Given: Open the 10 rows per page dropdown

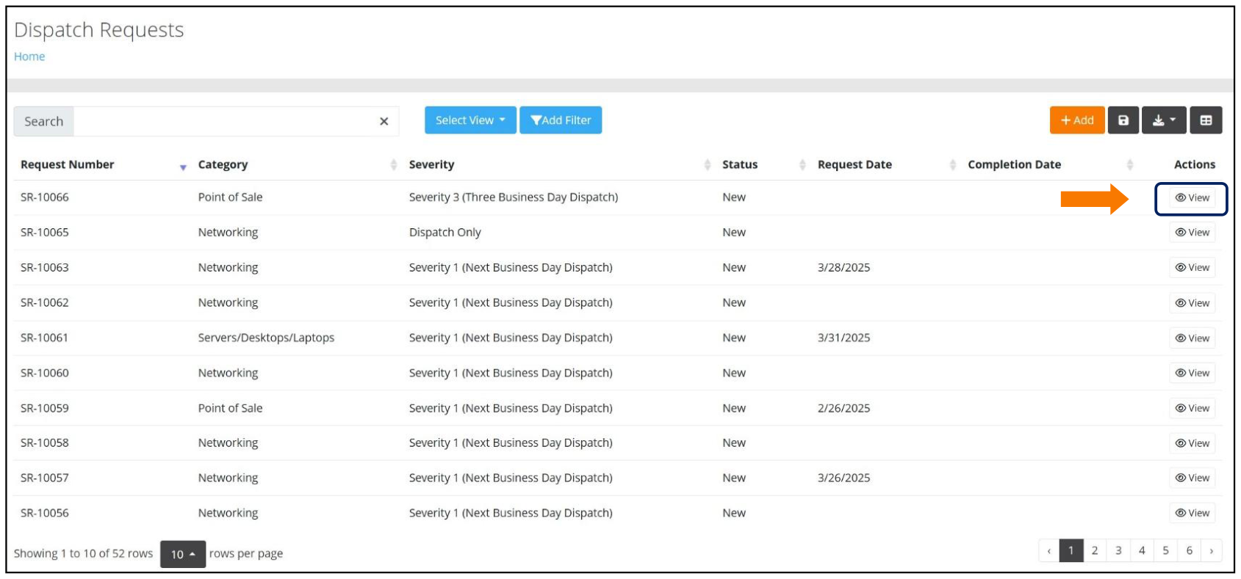Looking at the screenshot, I should [x=183, y=554].
